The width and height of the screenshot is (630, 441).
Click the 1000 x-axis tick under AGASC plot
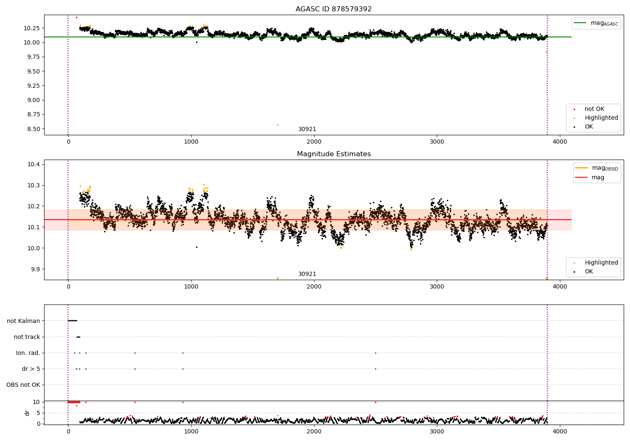point(191,142)
